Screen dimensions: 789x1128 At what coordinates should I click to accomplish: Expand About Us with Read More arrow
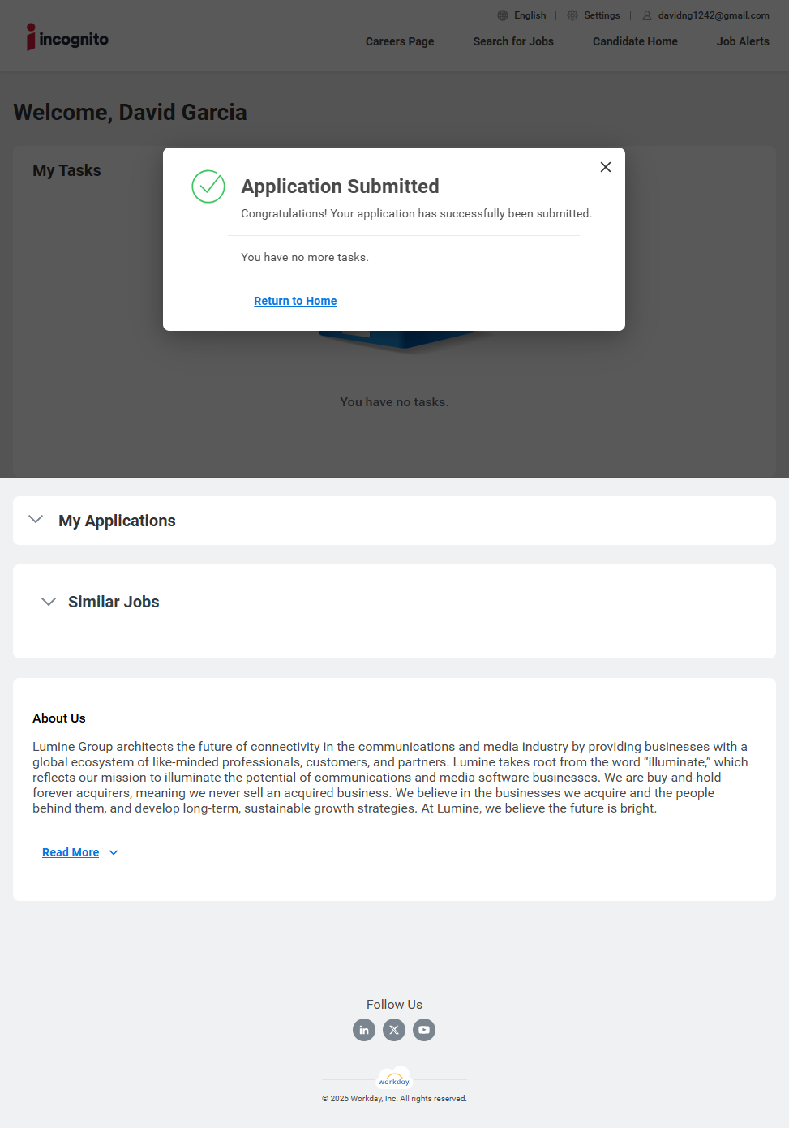114,852
